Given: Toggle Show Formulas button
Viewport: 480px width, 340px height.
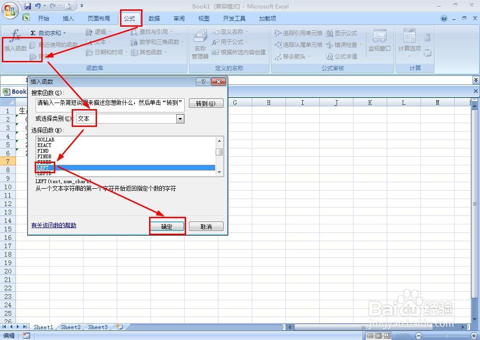Looking at the screenshot, I should 341,33.
